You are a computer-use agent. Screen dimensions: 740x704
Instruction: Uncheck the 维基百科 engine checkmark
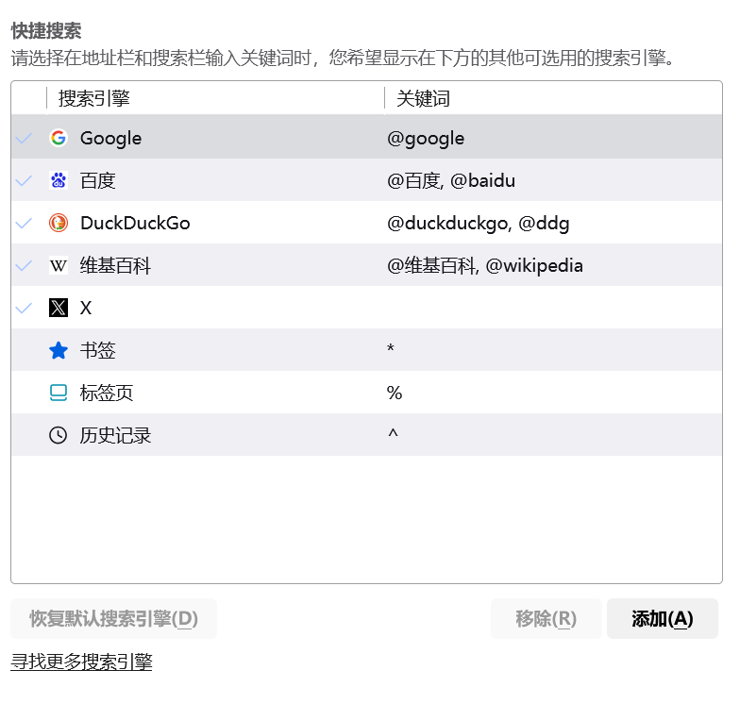point(24,265)
